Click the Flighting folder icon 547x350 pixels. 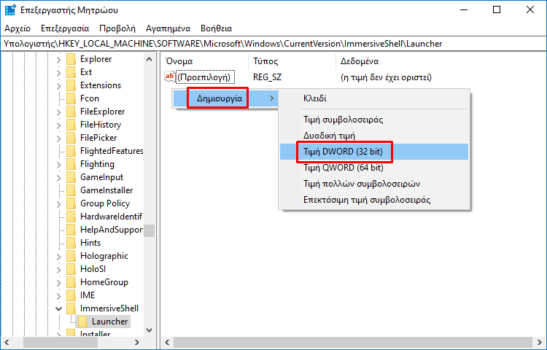click(x=71, y=164)
